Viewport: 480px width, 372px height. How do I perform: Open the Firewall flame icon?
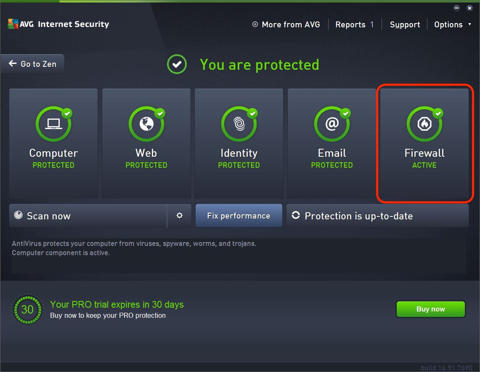(424, 124)
